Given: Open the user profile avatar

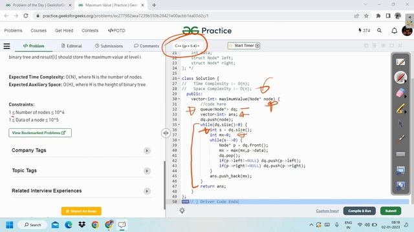Looking at the screenshot, I should click(407, 30).
